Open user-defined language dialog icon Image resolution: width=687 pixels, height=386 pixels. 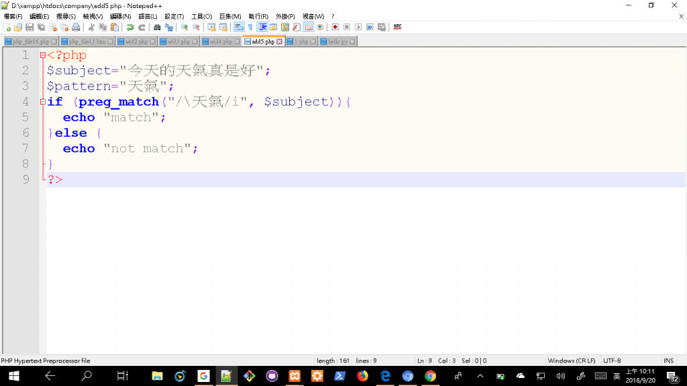click(274, 27)
